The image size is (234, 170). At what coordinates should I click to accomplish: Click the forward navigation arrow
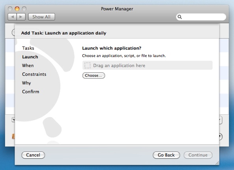(x=21, y=17)
